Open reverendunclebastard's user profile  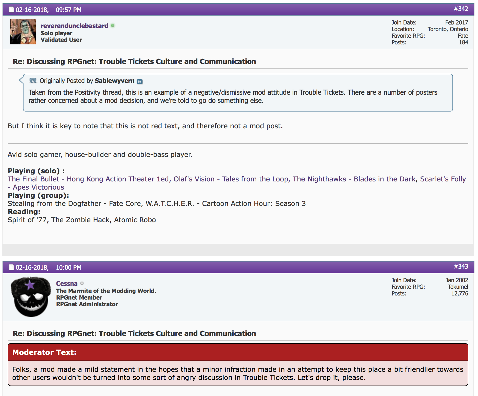75,26
